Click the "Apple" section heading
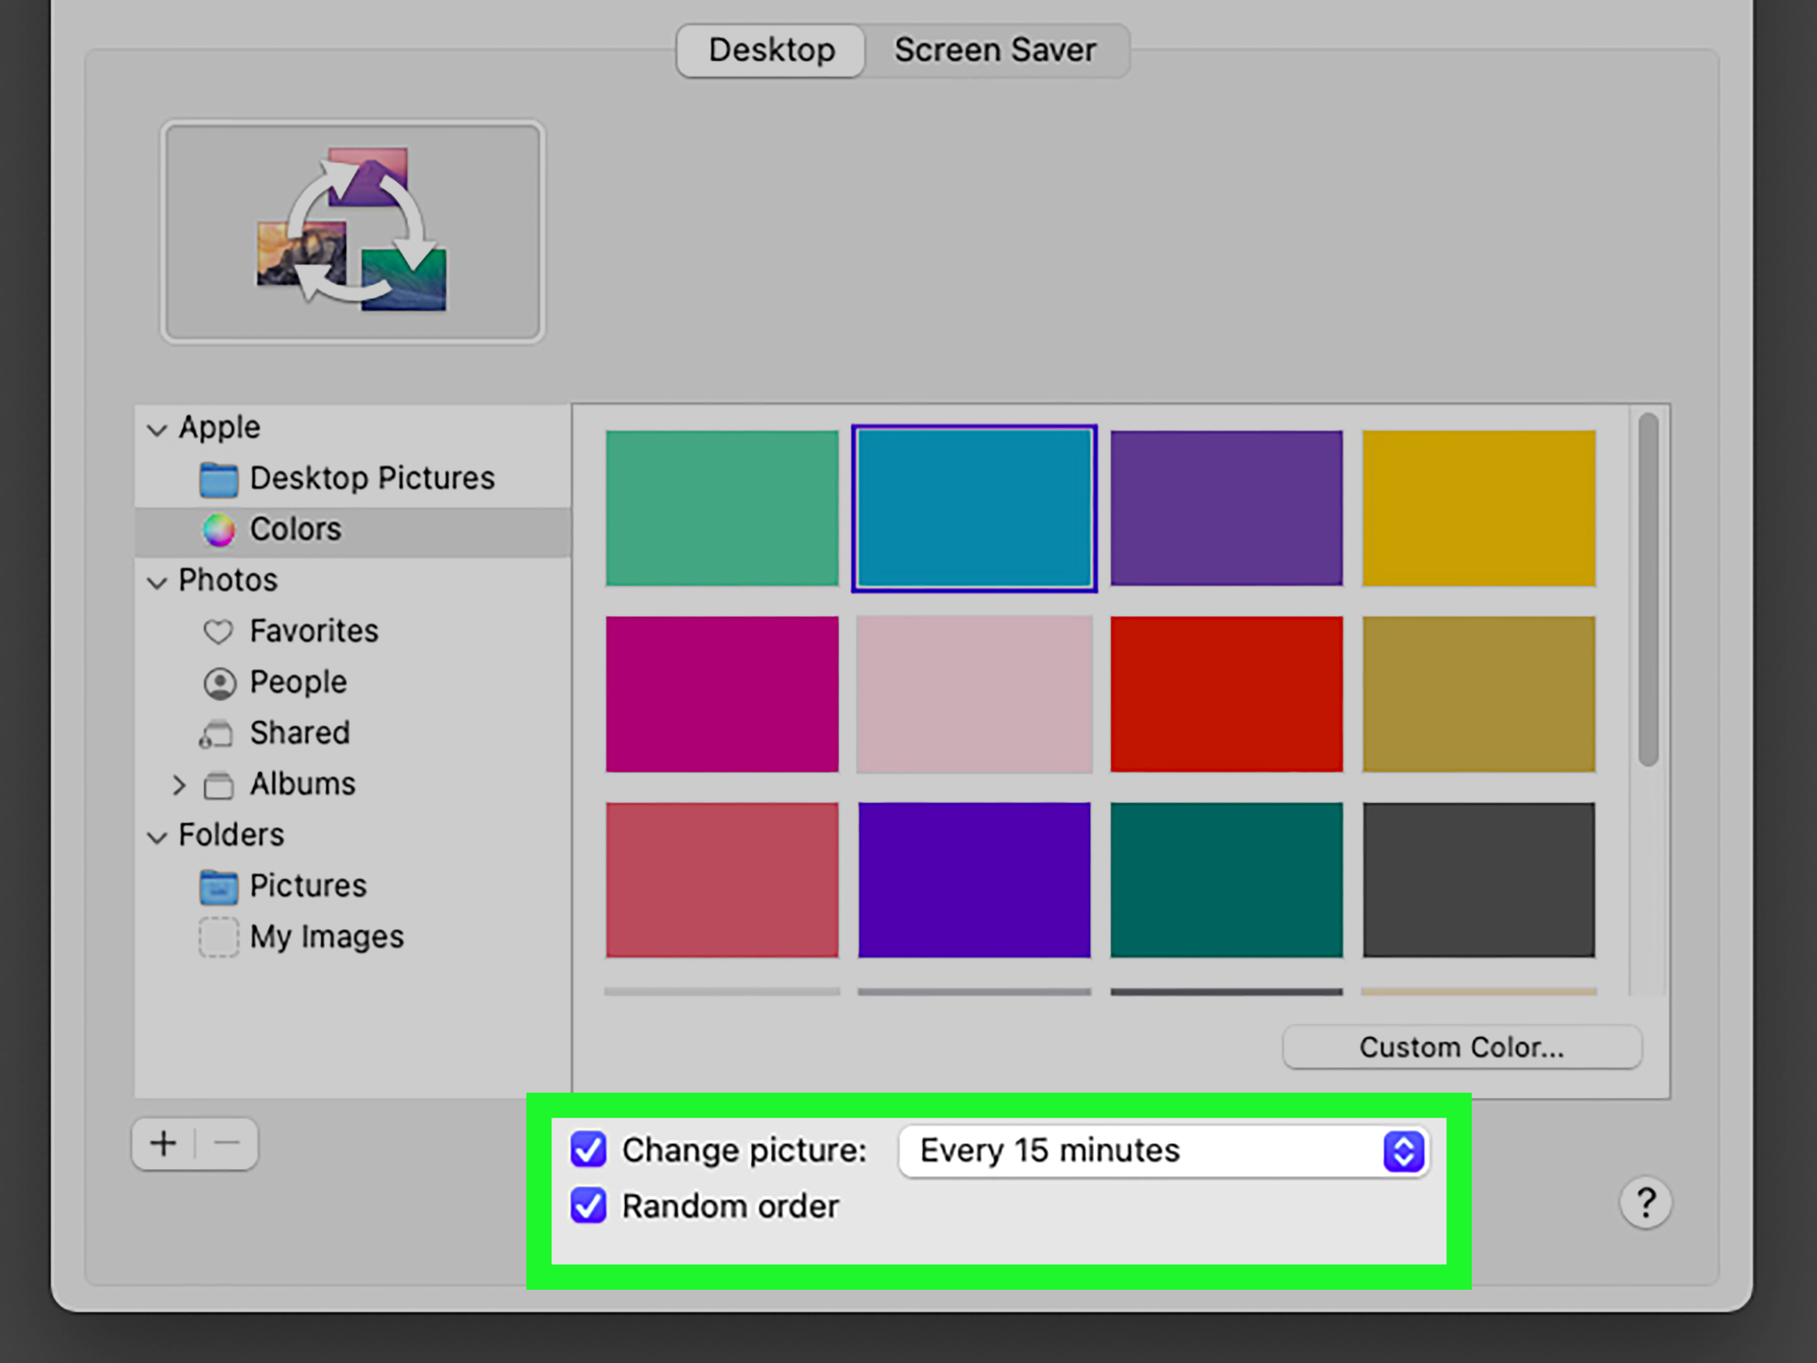The height and width of the screenshot is (1363, 1817). point(219,428)
